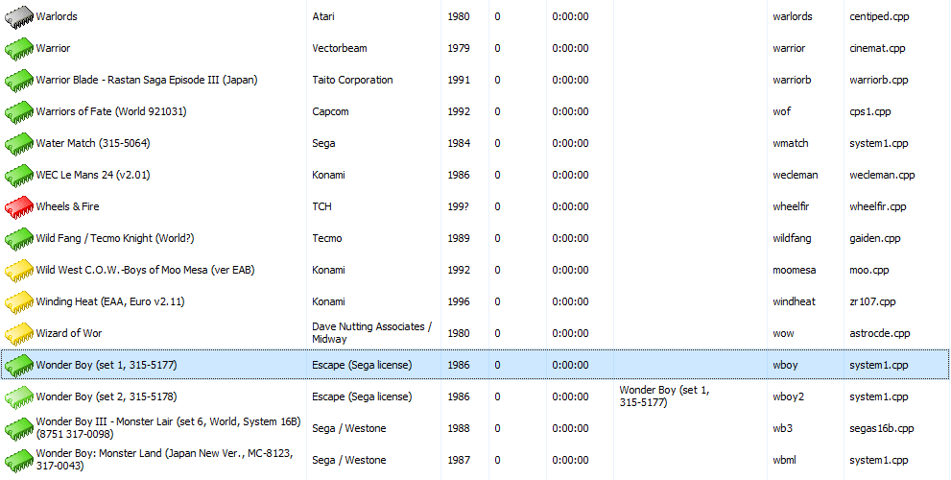Click the green chip icon for Warriors of Fate

pos(19,112)
